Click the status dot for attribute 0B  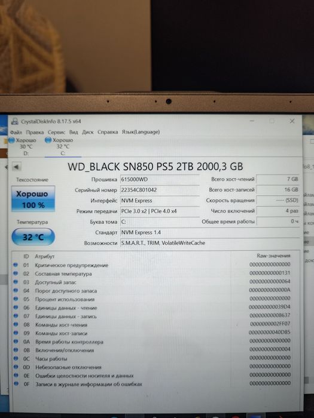pos(16,350)
